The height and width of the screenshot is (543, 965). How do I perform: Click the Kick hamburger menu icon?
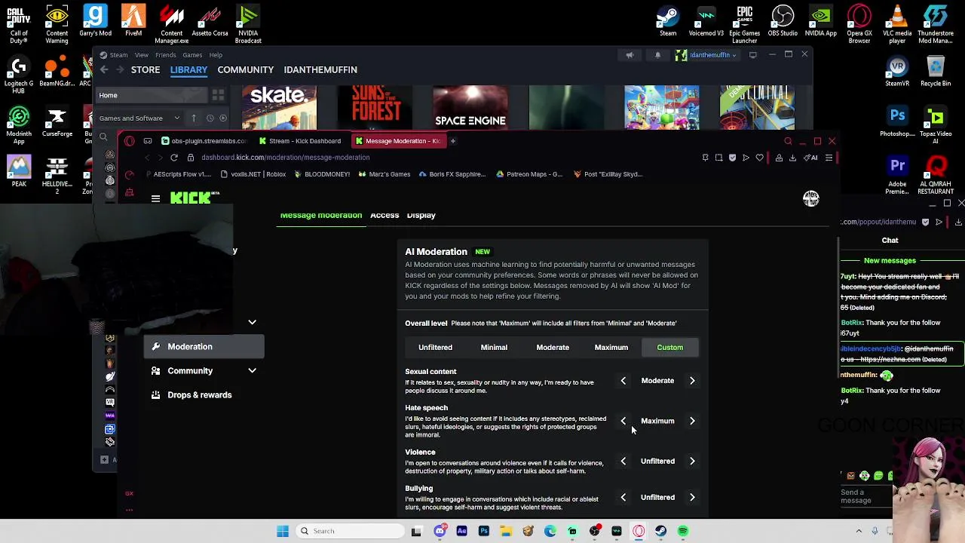pos(155,198)
